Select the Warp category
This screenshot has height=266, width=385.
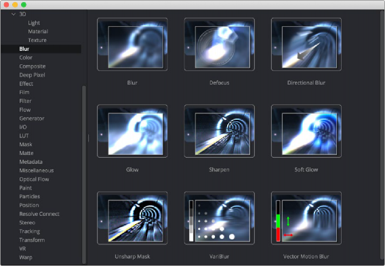click(x=26, y=257)
